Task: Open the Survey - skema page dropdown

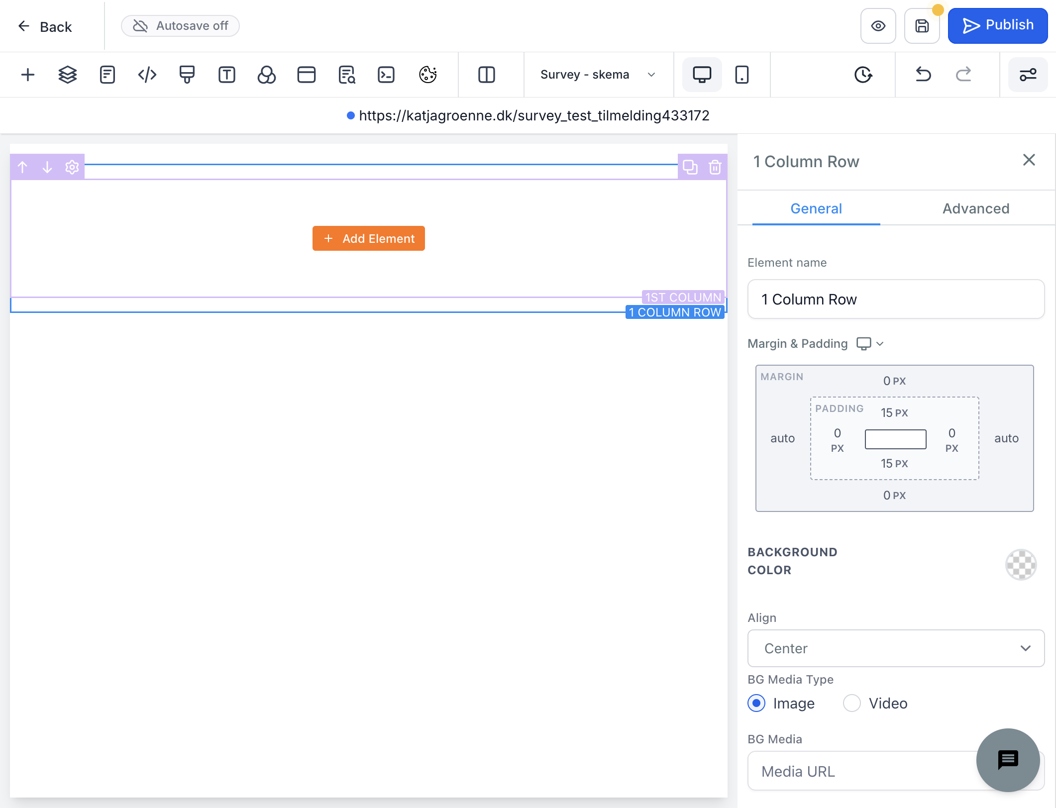Action: [598, 75]
